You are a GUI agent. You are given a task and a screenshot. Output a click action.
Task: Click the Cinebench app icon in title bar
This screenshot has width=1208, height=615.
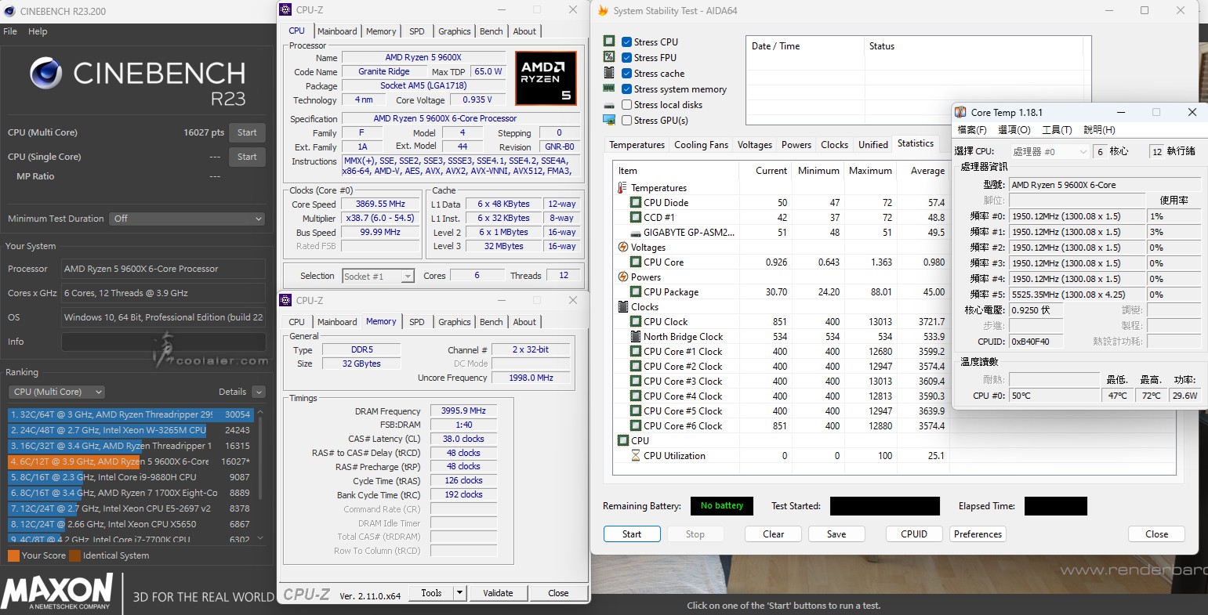[x=9, y=11]
